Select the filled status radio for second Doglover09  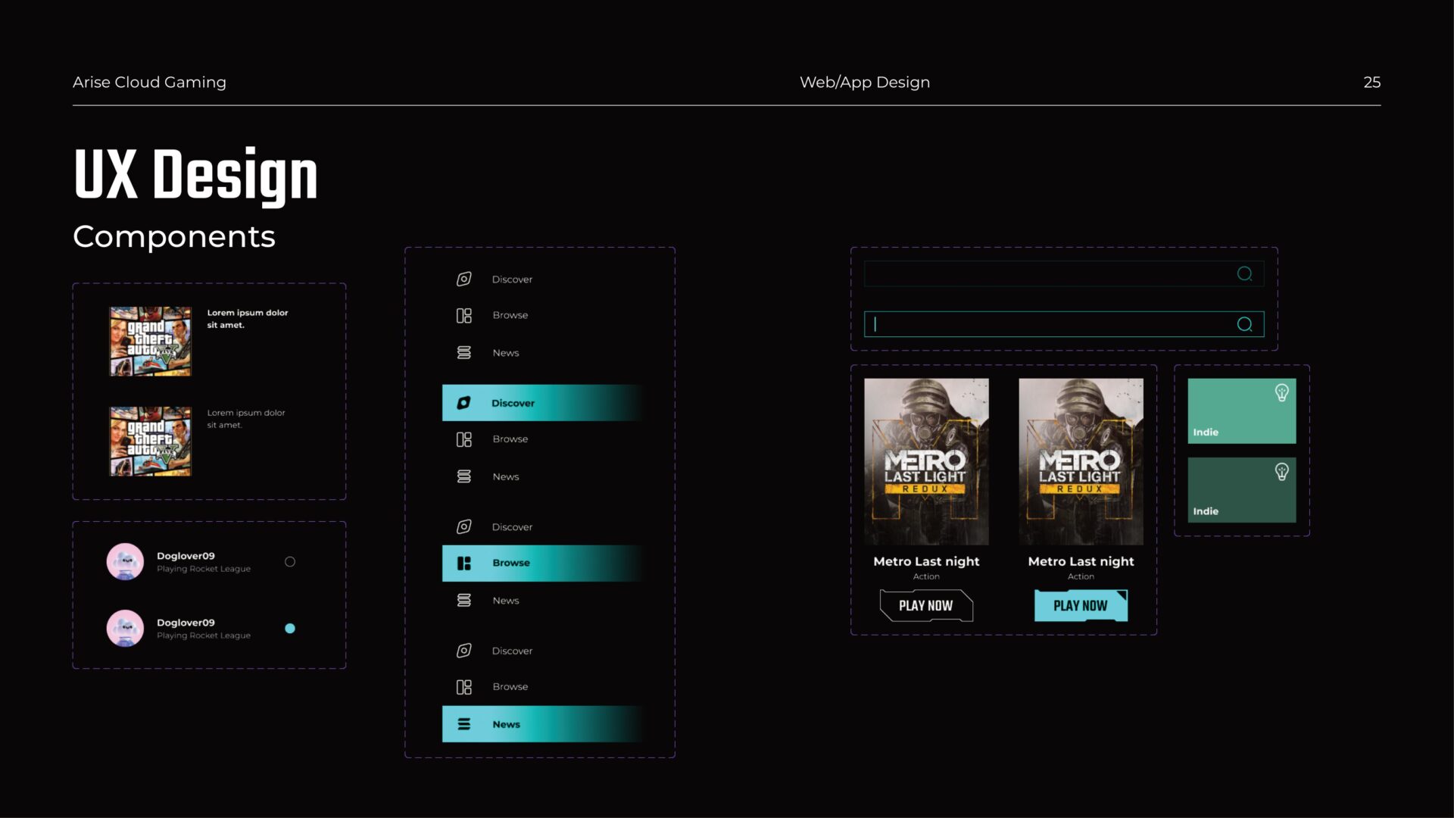click(x=290, y=629)
